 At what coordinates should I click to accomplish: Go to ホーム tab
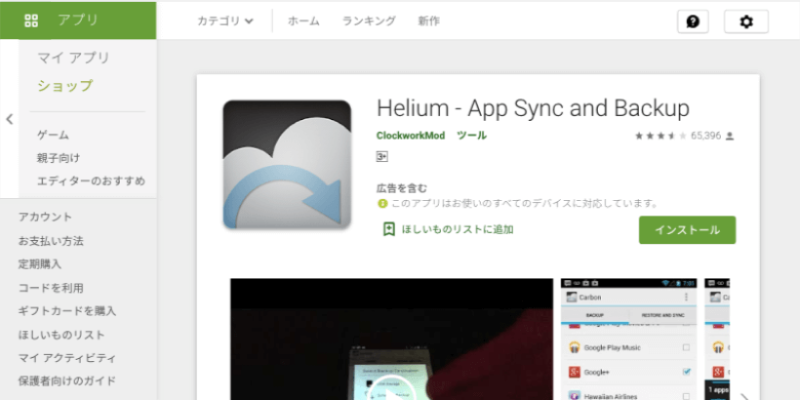click(x=303, y=20)
